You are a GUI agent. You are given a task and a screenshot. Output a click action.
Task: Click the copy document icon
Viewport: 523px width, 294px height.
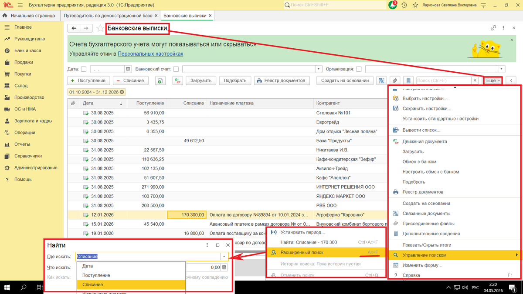[x=160, y=80]
